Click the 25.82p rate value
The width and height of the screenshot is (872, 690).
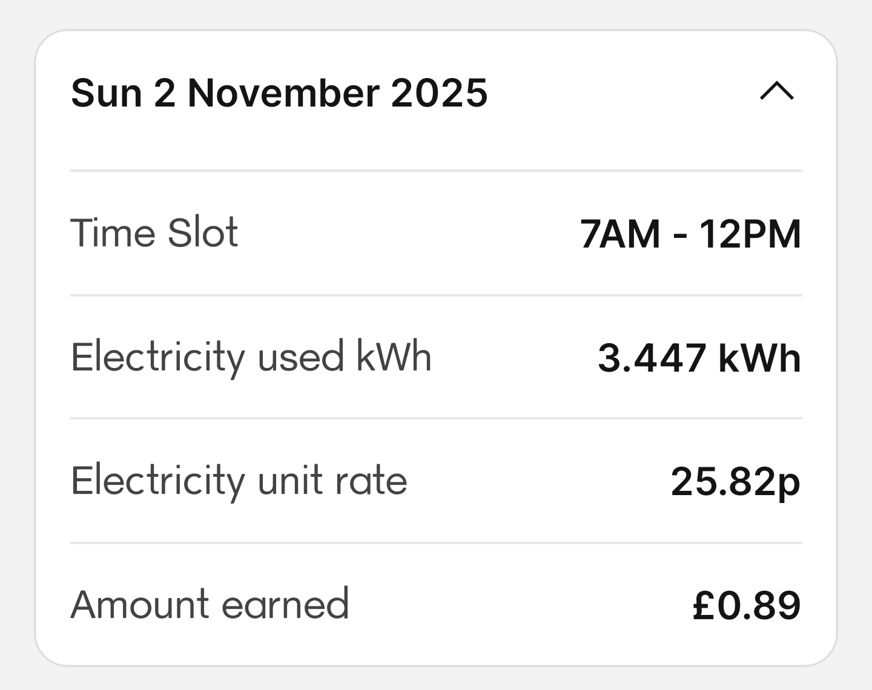click(x=735, y=482)
